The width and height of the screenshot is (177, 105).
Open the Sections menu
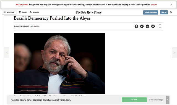[x=9, y=12]
